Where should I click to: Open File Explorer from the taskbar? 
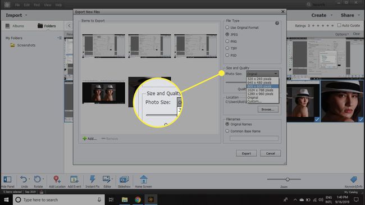click(125, 199)
